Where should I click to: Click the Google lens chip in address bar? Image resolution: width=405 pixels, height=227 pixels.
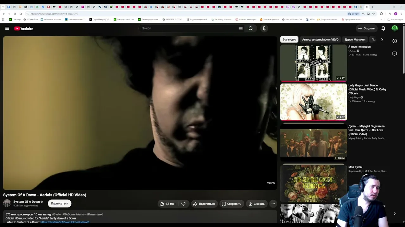click(x=353, y=14)
